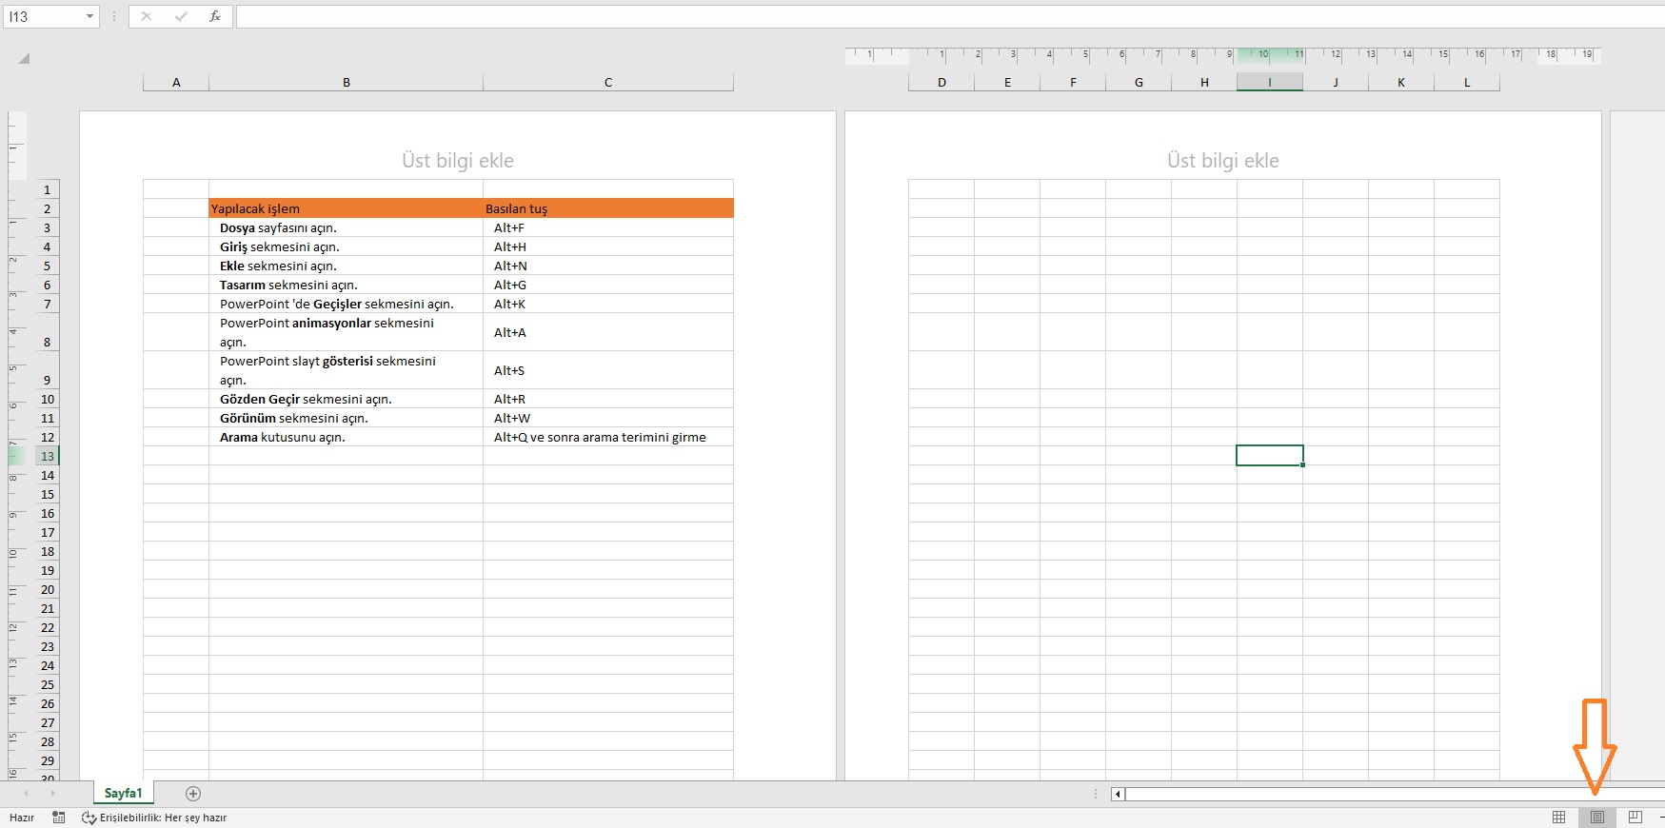
Task: Click the Select All corner triangle
Action: tap(24, 58)
